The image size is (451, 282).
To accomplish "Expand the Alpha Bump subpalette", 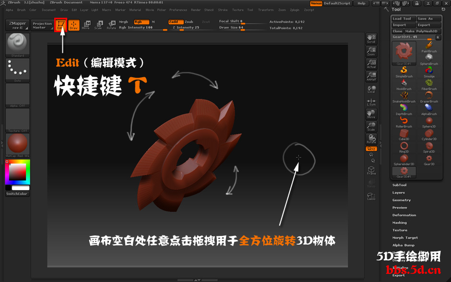I will 404,245.
